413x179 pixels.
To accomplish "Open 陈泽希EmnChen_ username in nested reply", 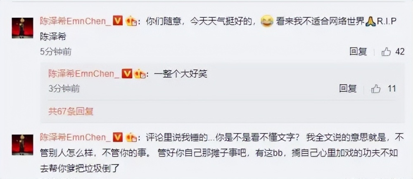I will (84, 74).
